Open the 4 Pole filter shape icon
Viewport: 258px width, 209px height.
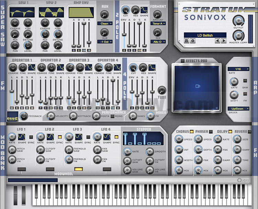tap(152, 68)
